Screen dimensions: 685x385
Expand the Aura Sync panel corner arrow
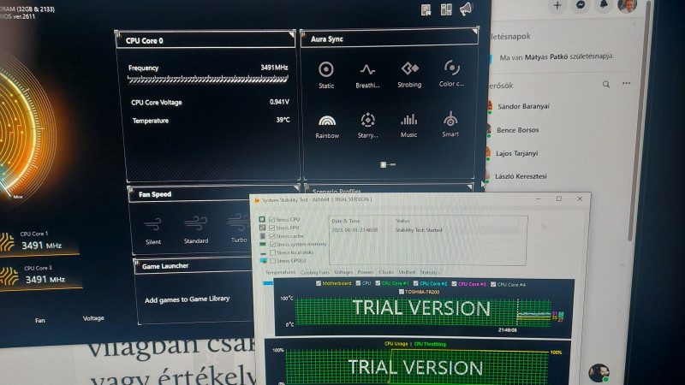(474, 32)
